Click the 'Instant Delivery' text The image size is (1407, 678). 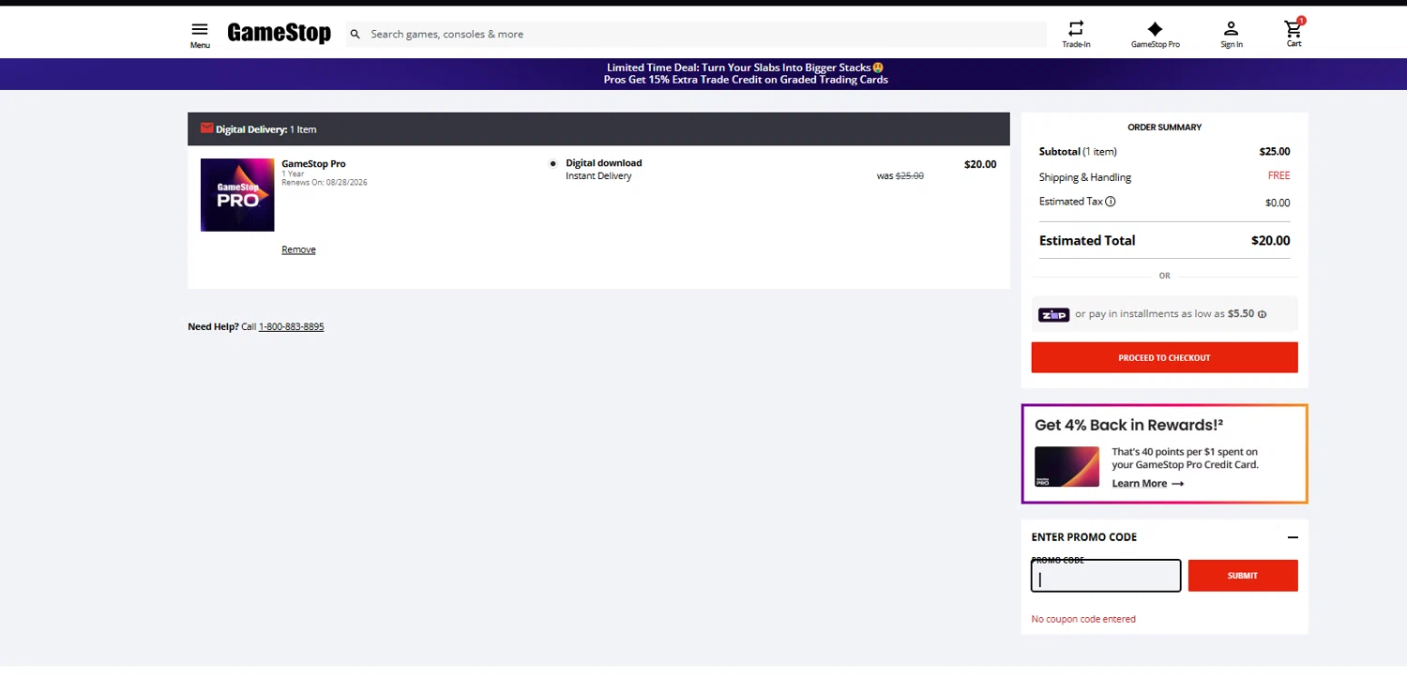[598, 176]
